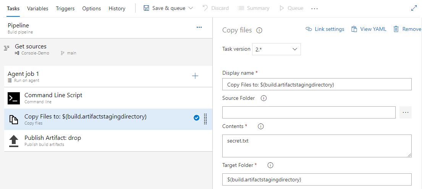The image size is (422, 189).
Task: Open the Variables tab
Action: point(38,8)
